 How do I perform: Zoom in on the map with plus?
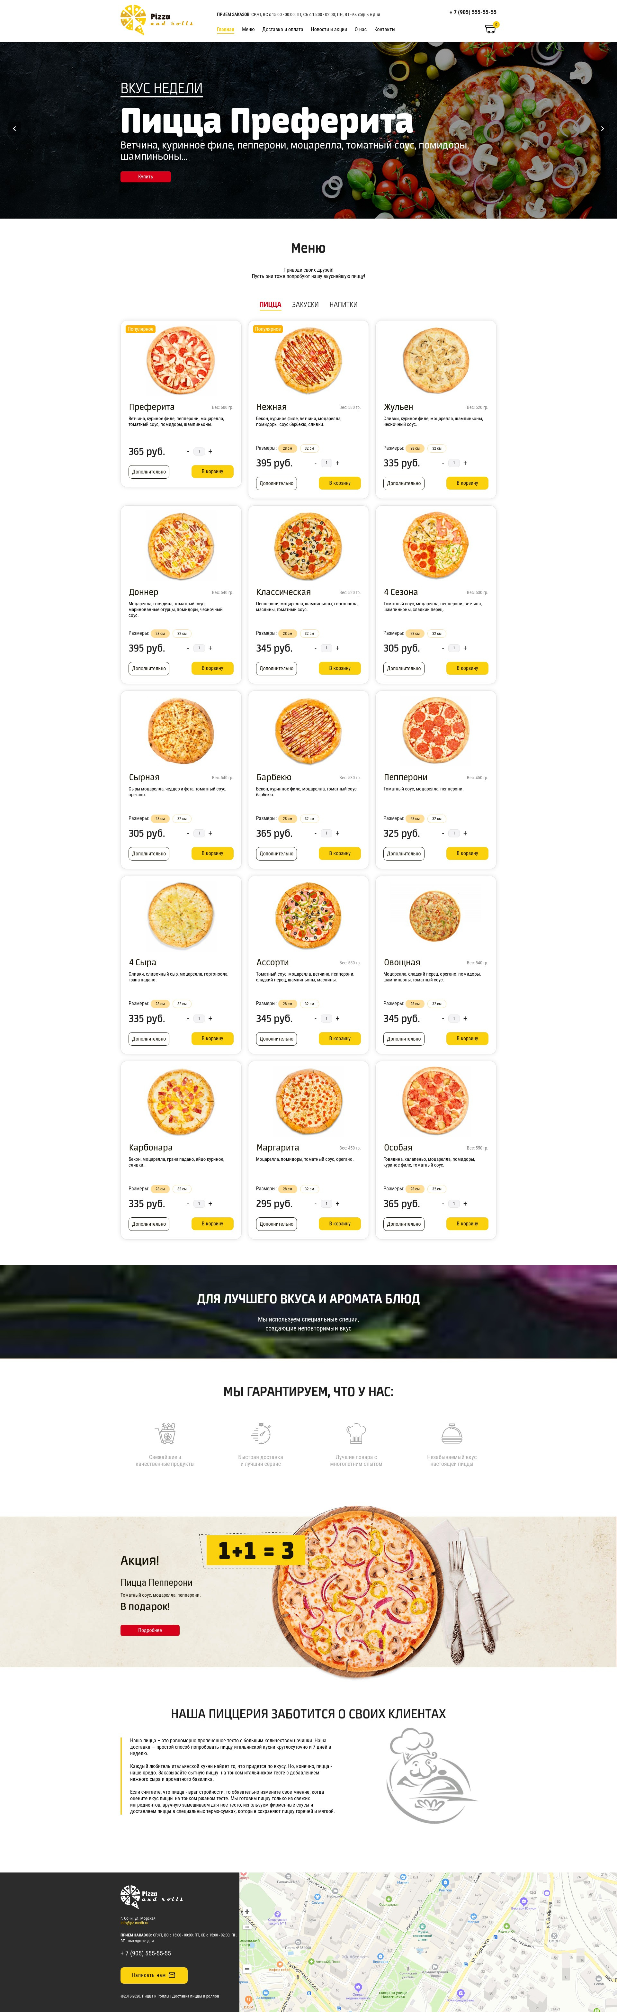click(247, 1912)
